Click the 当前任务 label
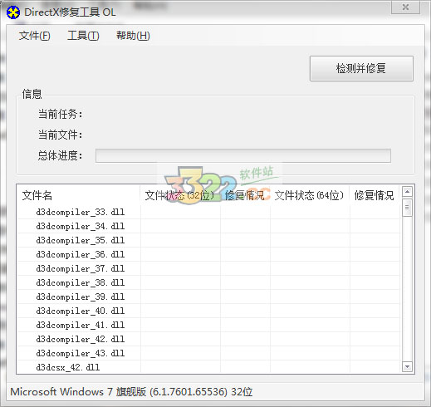Image resolution: width=431 pixels, height=407 pixels. pyautogui.click(x=60, y=114)
